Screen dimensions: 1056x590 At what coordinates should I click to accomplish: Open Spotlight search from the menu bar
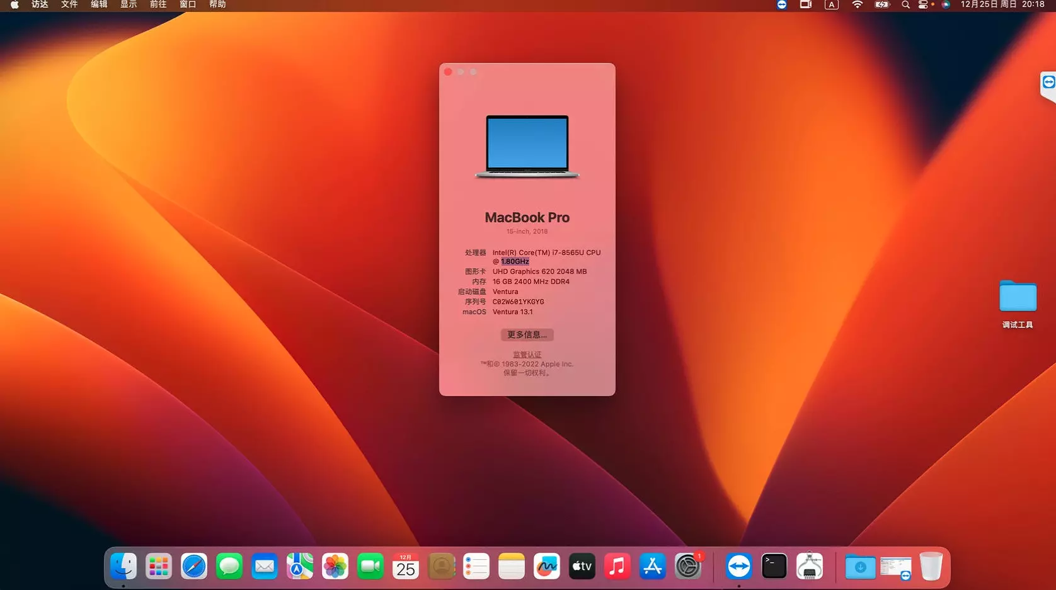[905, 4]
